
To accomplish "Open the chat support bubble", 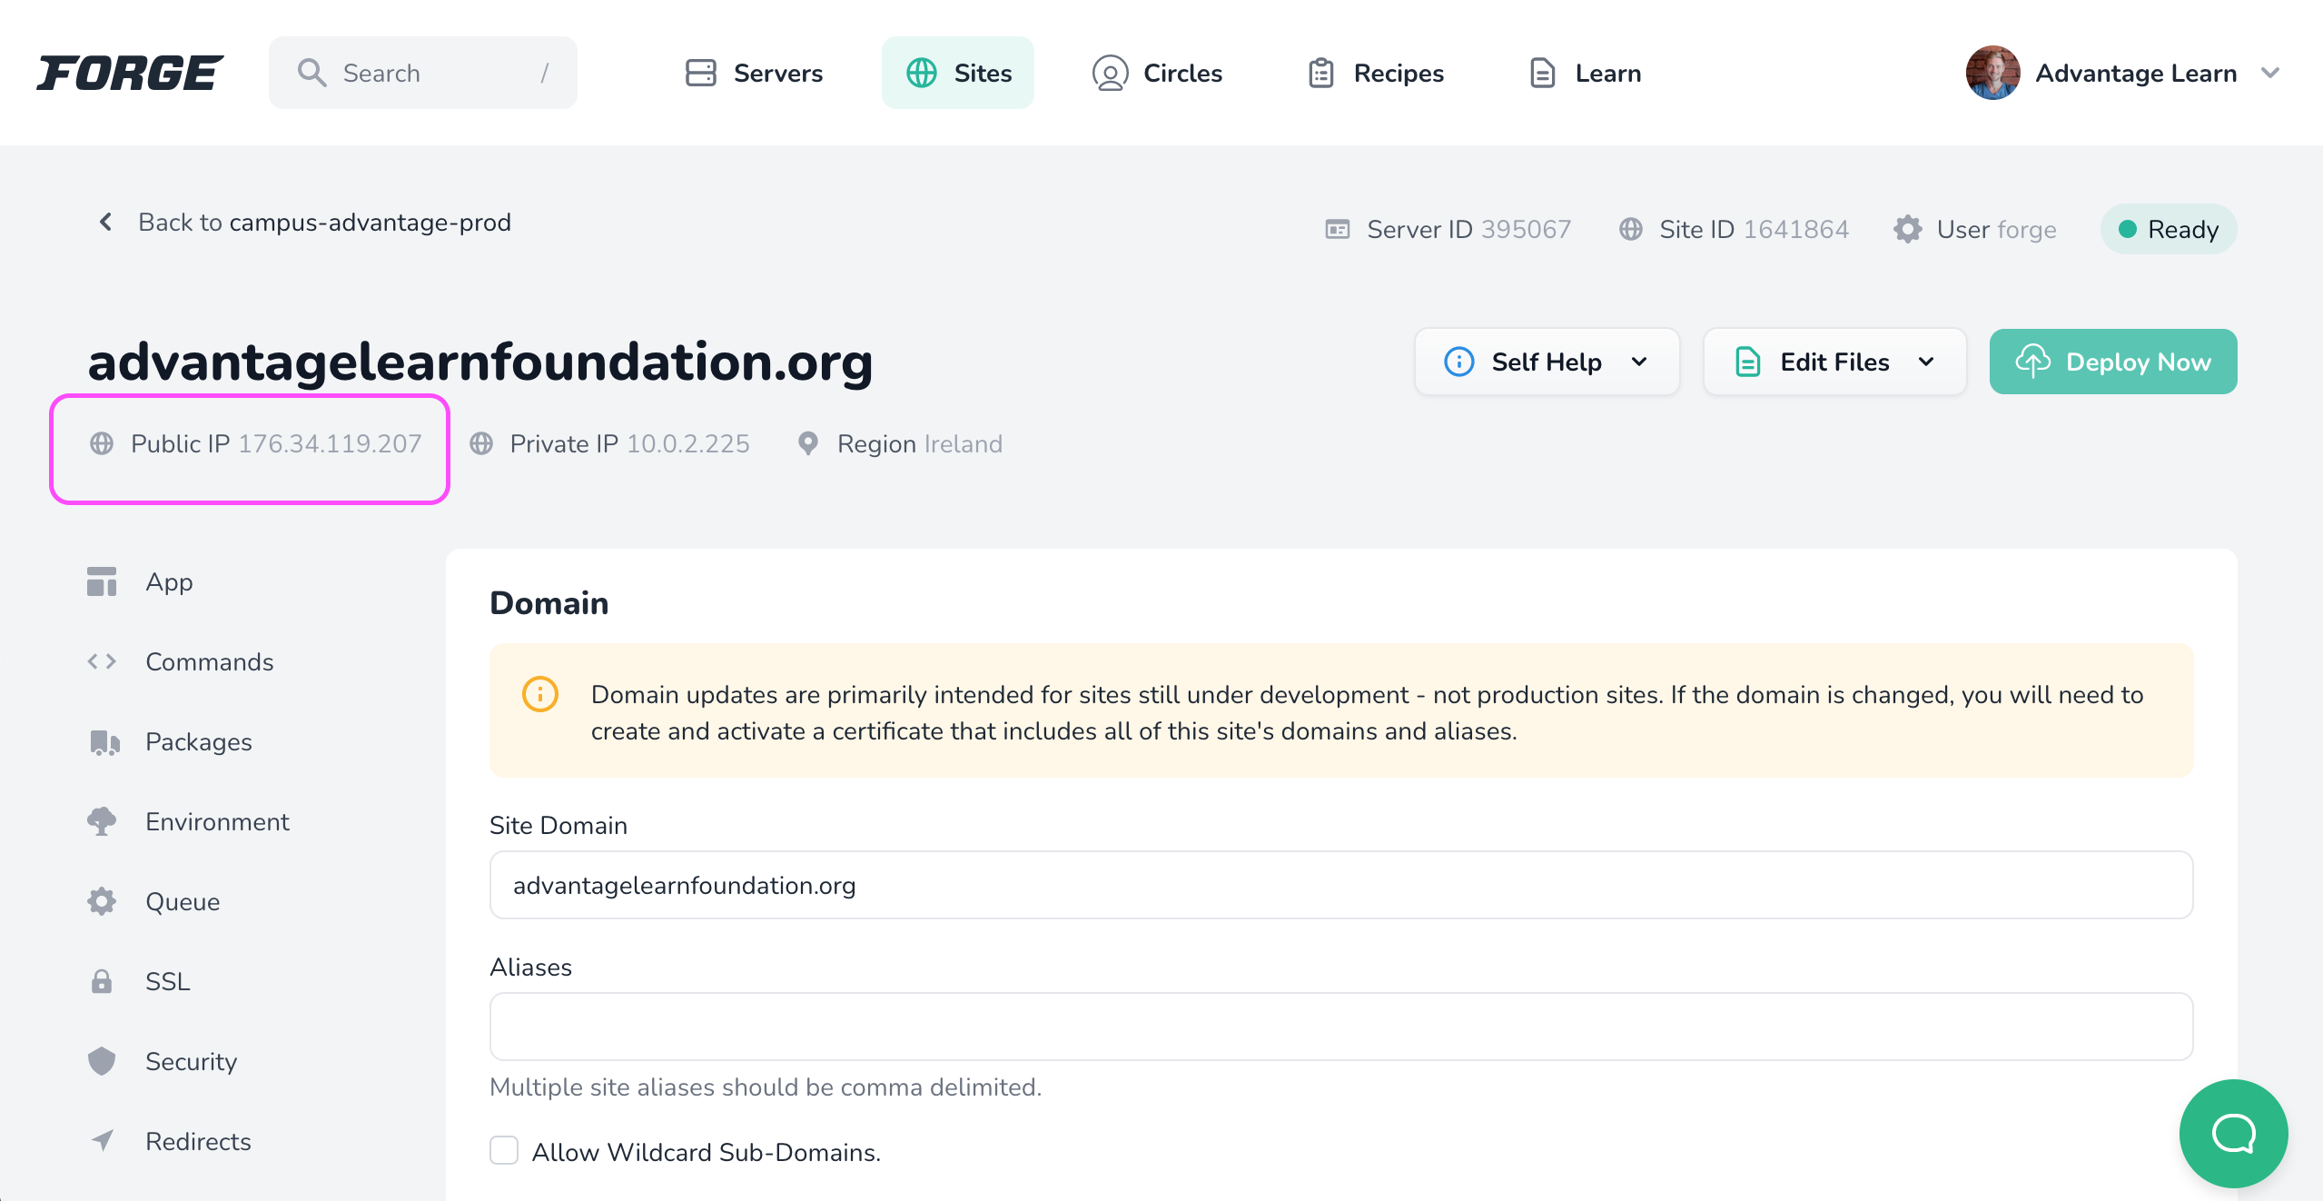I will click(x=2233, y=1133).
